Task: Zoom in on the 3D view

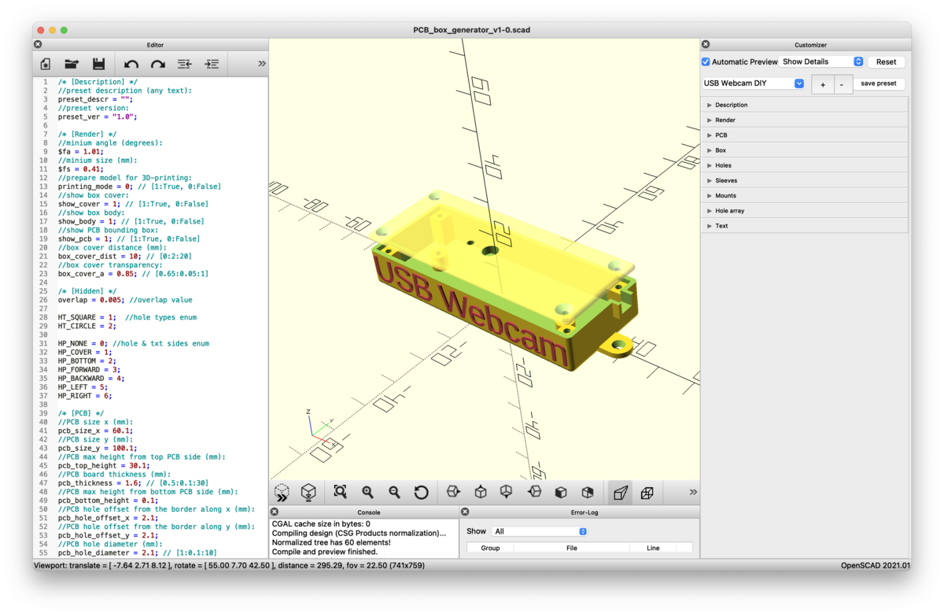Action: (367, 492)
